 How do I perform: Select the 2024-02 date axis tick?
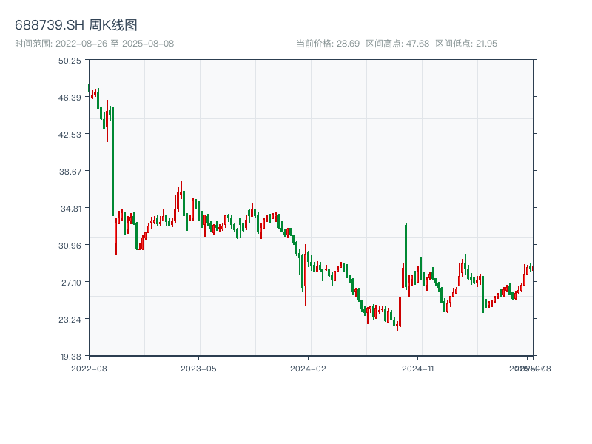[309, 368]
